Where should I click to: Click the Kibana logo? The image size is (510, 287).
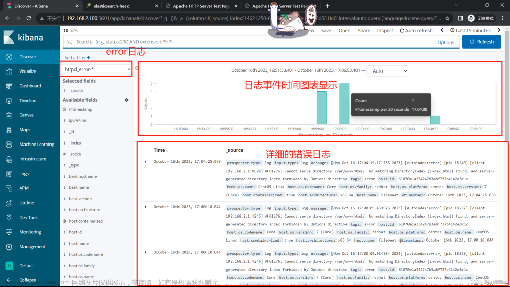click(x=23, y=37)
